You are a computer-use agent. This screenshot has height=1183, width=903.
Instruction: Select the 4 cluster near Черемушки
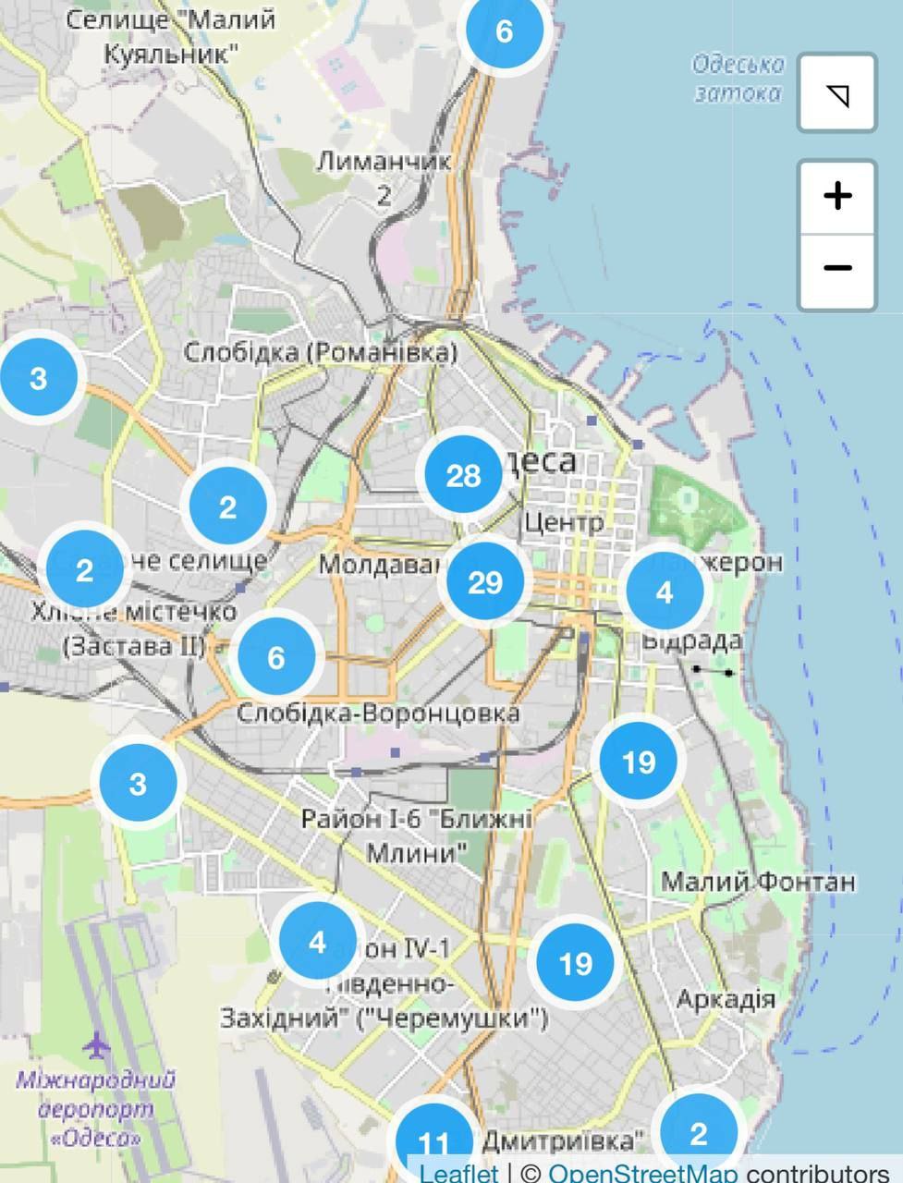point(317,942)
